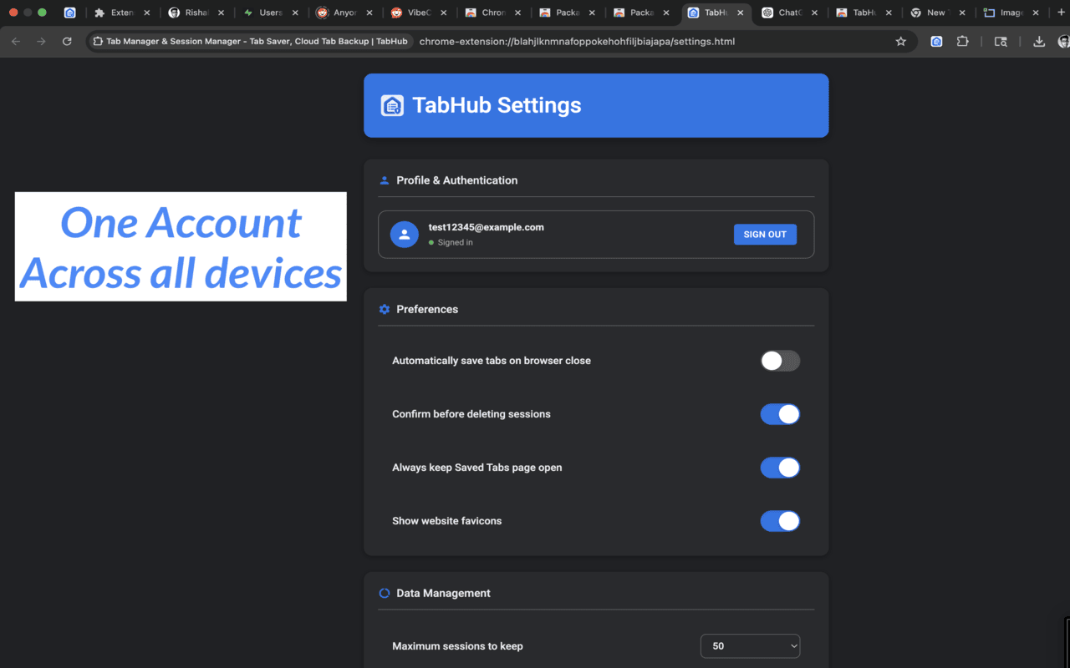Image resolution: width=1070 pixels, height=668 pixels.
Task: Open the Downloads icon in toolbar
Action: click(x=1039, y=41)
